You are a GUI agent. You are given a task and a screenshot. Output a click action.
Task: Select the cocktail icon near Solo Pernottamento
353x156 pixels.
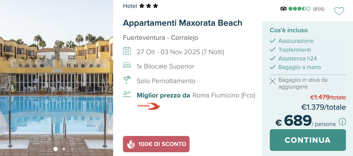click(127, 81)
